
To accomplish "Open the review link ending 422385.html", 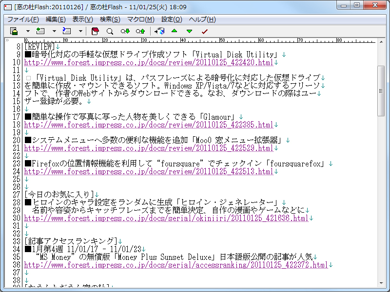I will [149, 125].
